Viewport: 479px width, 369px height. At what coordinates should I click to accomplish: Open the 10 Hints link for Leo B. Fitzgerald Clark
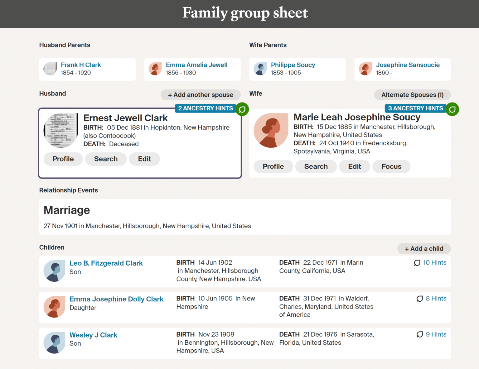coord(435,263)
